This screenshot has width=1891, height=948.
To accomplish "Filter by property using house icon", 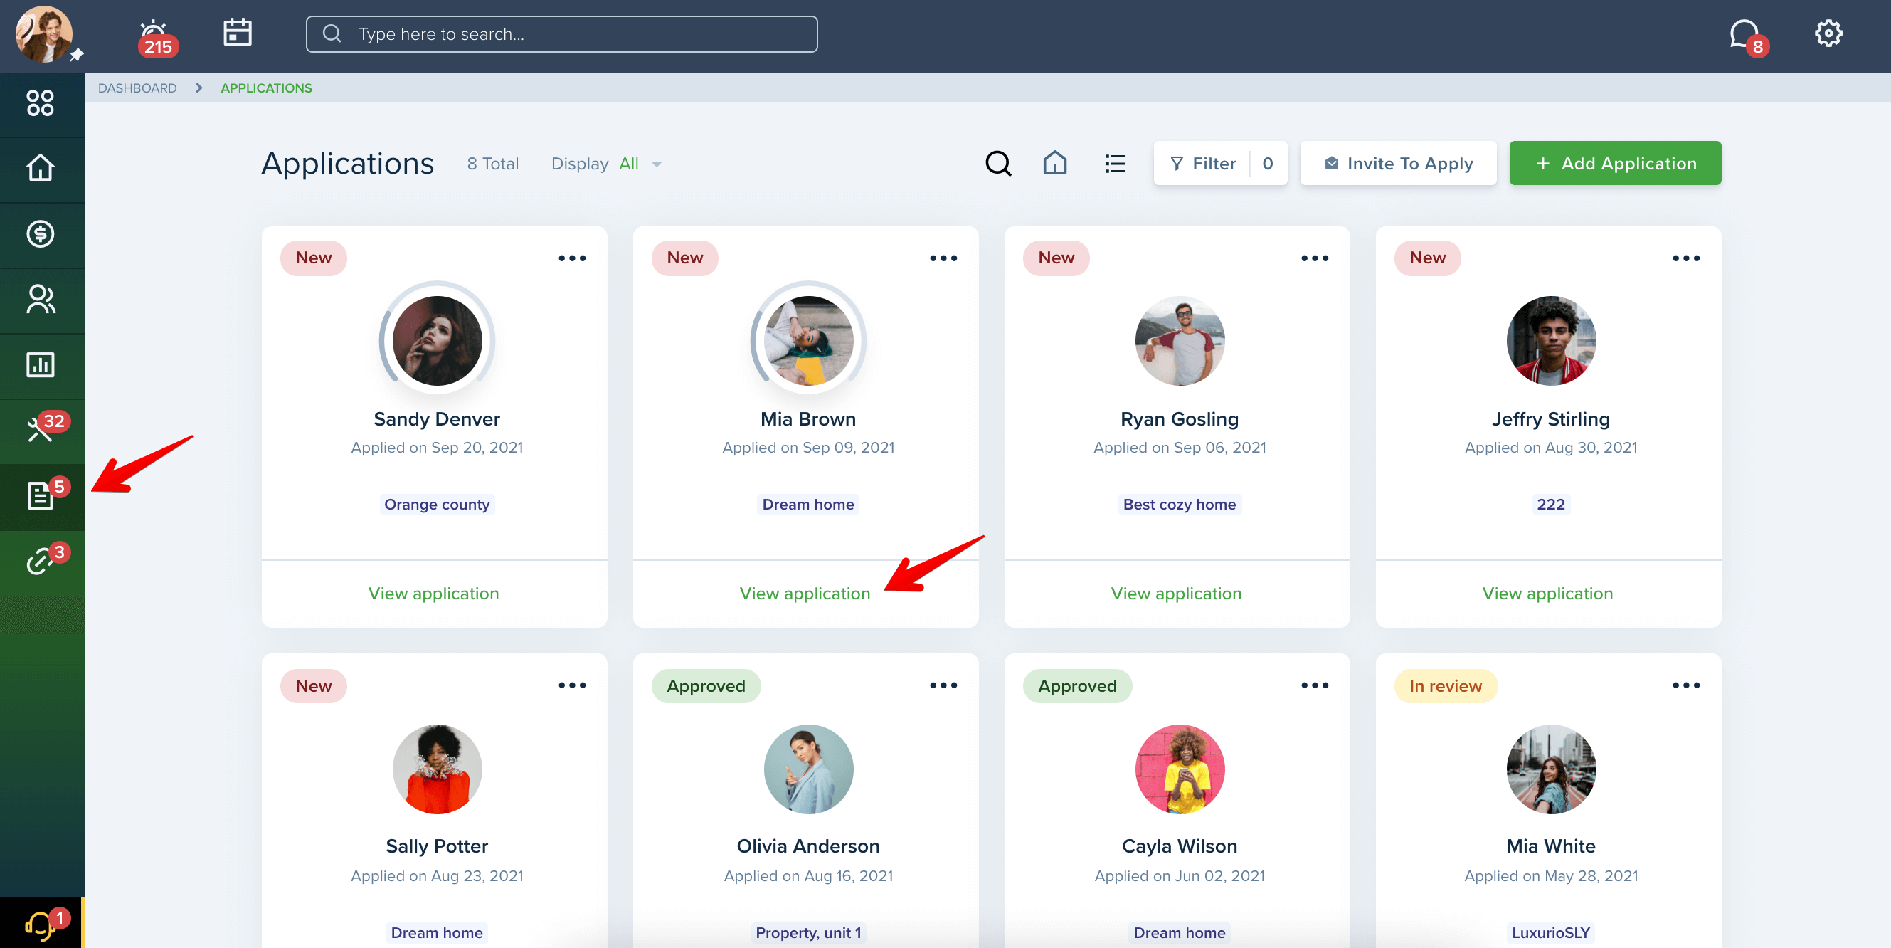I will [x=1055, y=162].
